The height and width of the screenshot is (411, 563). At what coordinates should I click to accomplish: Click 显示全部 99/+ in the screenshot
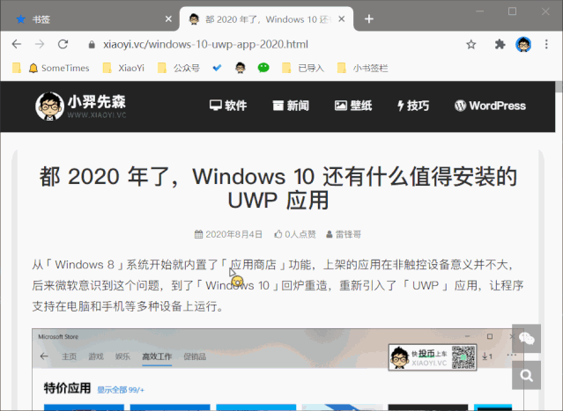[x=121, y=390]
